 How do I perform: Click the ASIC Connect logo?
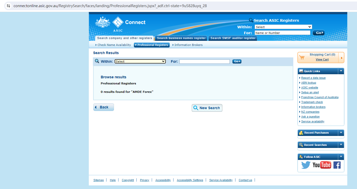click(x=120, y=24)
